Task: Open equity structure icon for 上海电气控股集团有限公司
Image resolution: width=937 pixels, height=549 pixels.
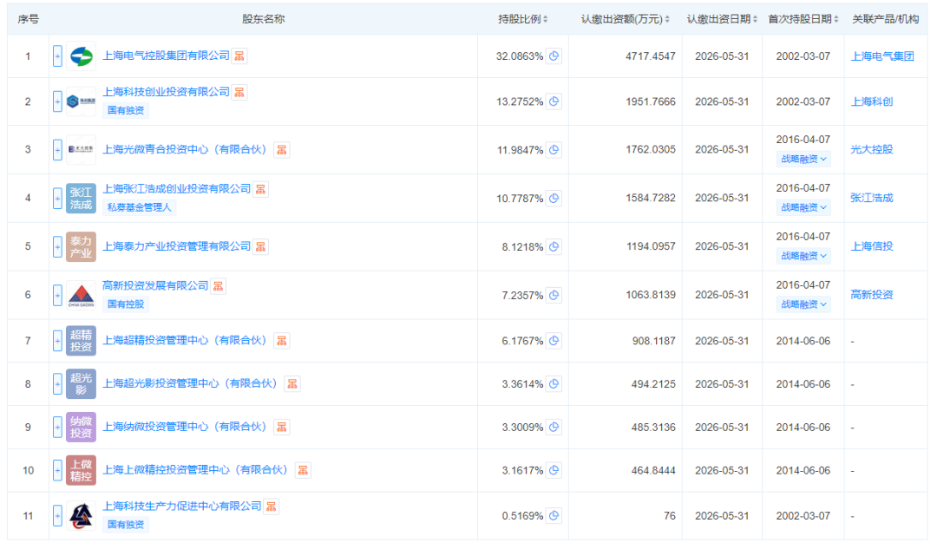Action: (240, 56)
